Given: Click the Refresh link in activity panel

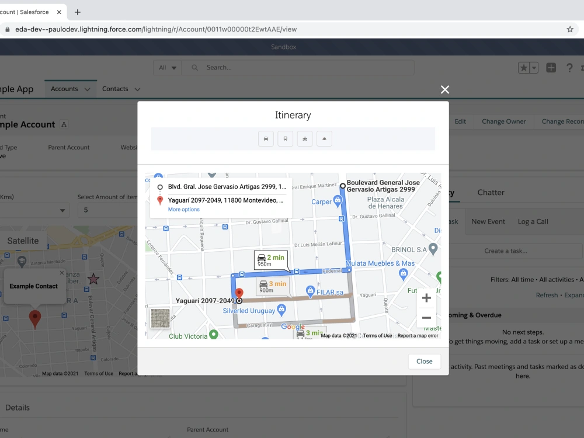Looking at the screenshot, I should click(x=547, y=295).
